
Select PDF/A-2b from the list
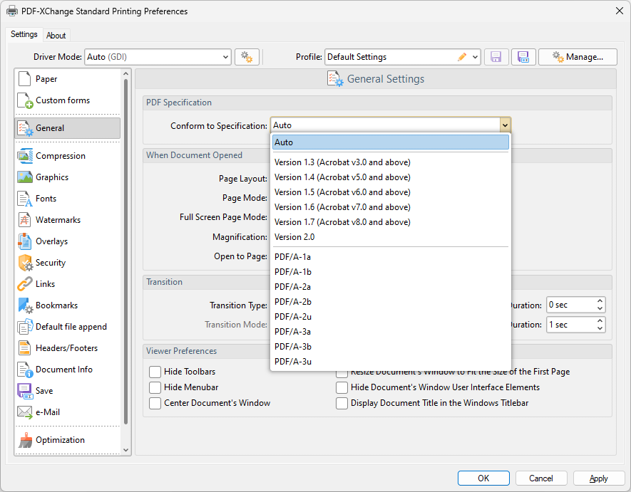pos(293,301)
